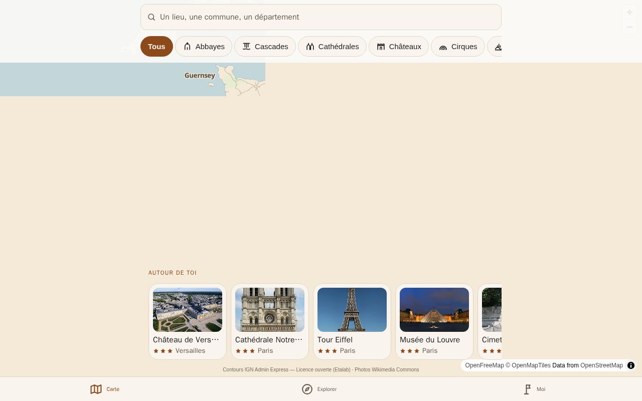Viewport: 642px width, 401px height.
Task: Click the Abbayes arch icon
Action: pyautogui.click(x=188, y=47)
